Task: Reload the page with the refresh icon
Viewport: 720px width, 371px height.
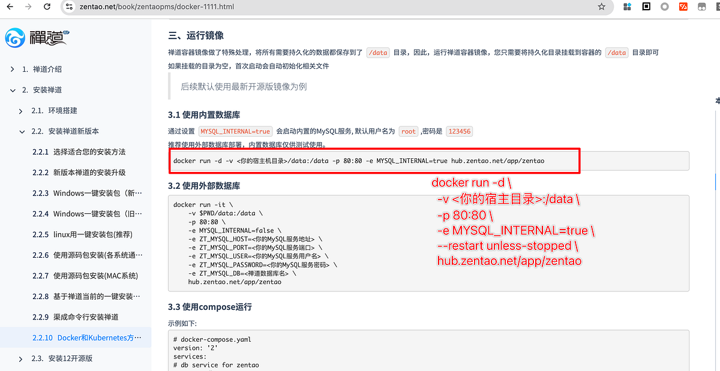Action: click(47, 8)
